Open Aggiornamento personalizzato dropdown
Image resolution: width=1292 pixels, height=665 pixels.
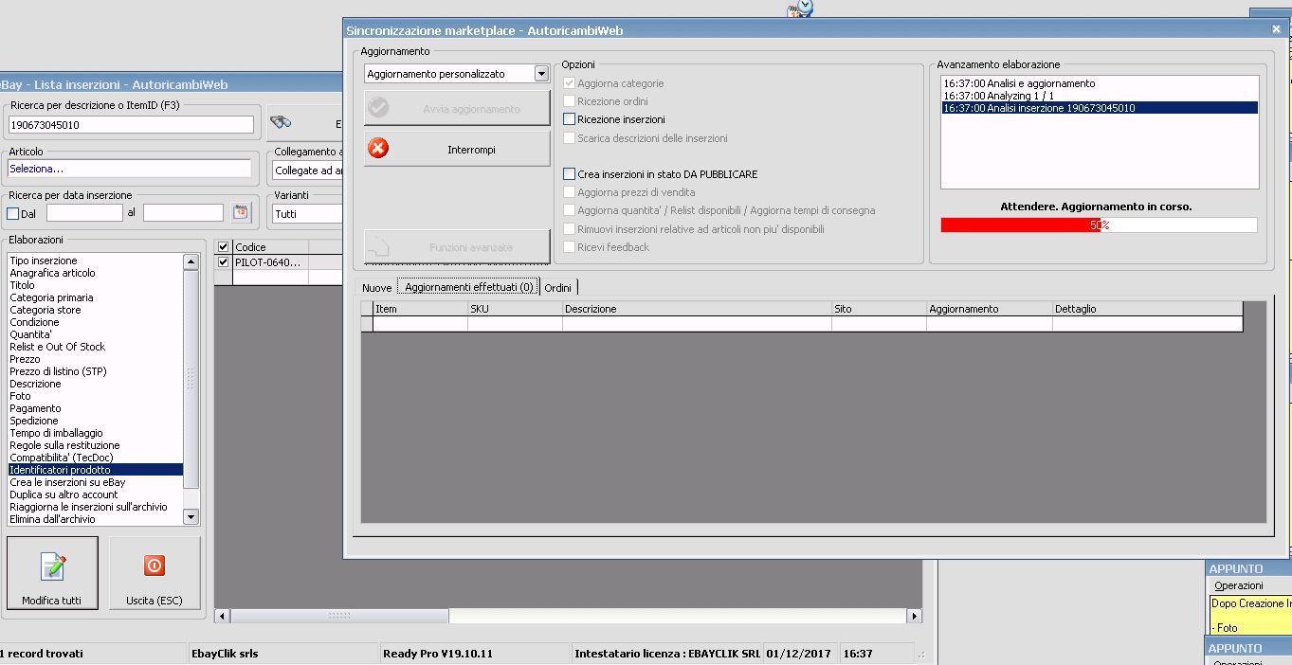point(541,74)
